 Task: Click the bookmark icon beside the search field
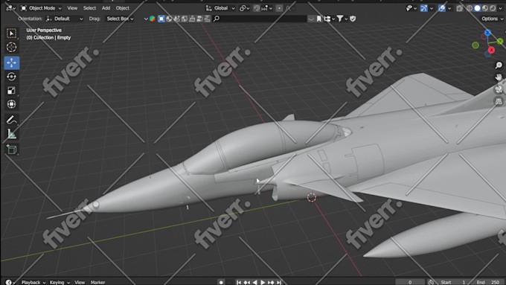pyautogui.click(x=318, y=19)
